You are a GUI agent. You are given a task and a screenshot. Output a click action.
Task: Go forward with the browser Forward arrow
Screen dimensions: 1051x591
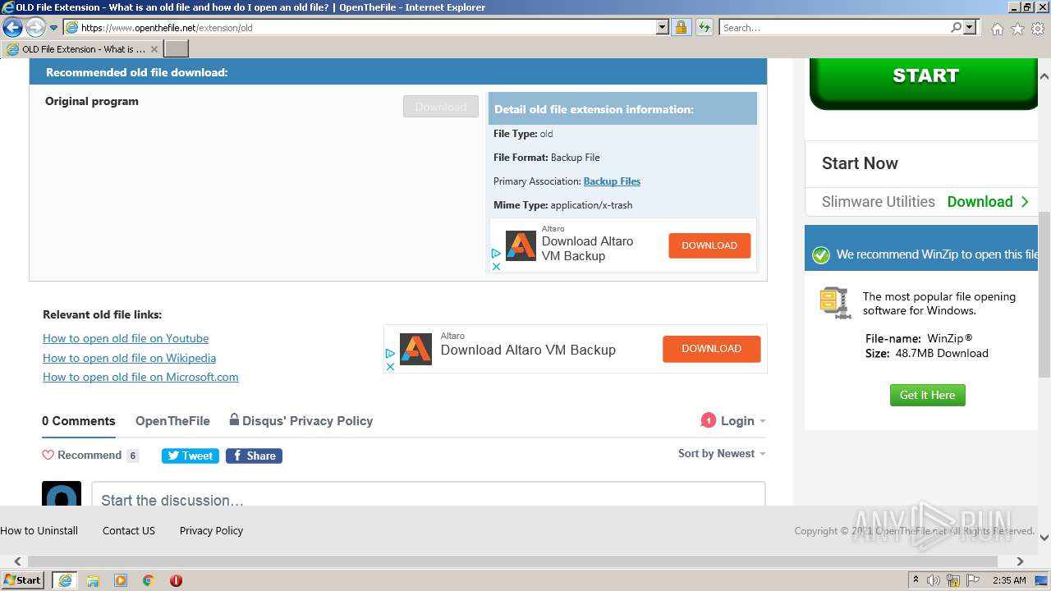click(x=34, y=27)
